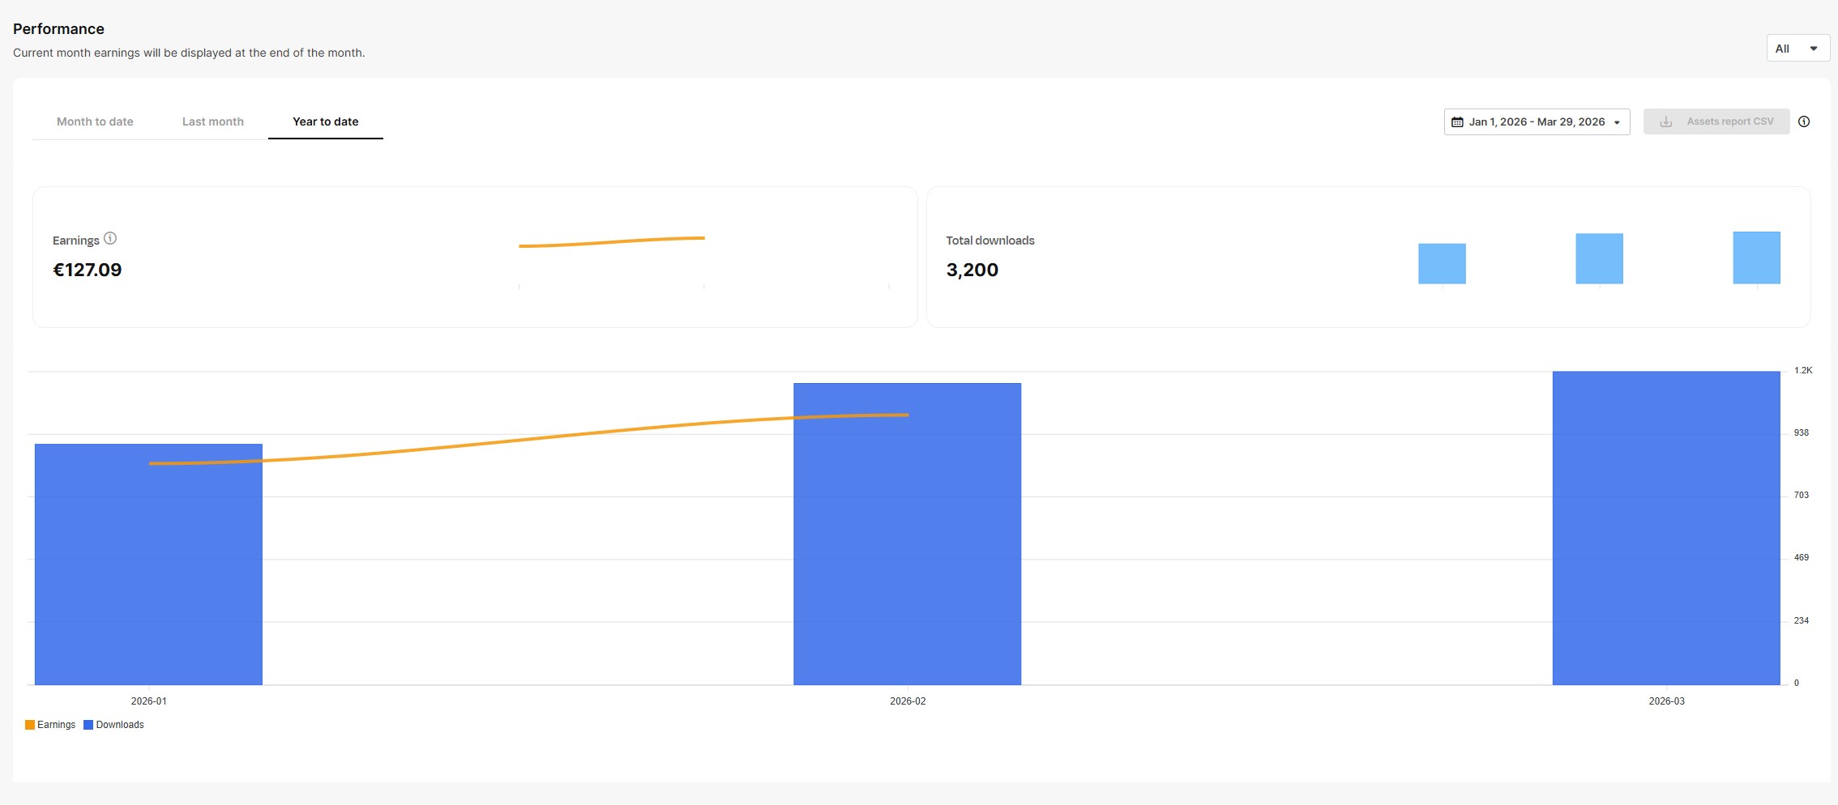Click the €127.09 earnings value

pos(88,270)
